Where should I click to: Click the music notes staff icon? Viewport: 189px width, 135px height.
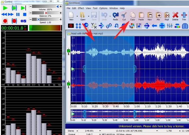[x=139, y=26]
